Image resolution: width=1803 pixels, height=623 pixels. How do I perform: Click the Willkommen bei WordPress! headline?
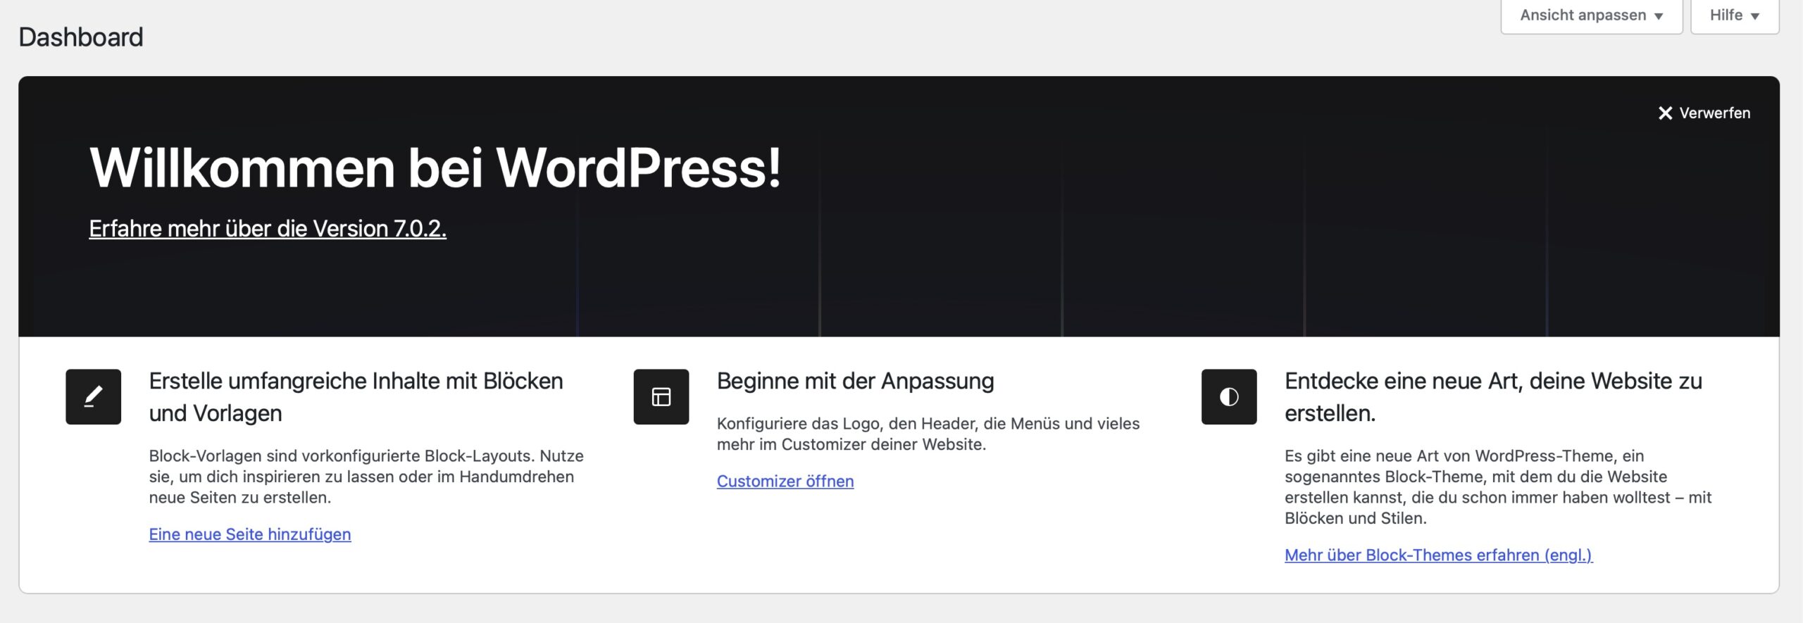pyautogui.click(x=435, y=168)
